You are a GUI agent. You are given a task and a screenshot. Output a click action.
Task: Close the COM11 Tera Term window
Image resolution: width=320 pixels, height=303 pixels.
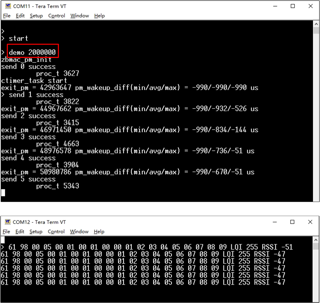[311, 6]
